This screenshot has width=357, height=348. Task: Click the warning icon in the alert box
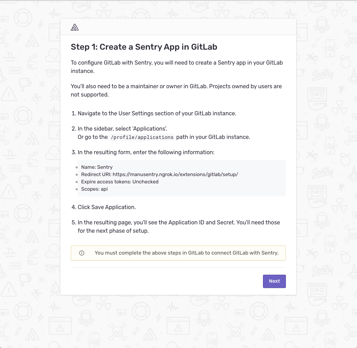(82, 253)
